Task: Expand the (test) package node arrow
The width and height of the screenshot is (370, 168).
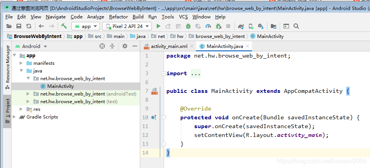Action: [28, 102]
